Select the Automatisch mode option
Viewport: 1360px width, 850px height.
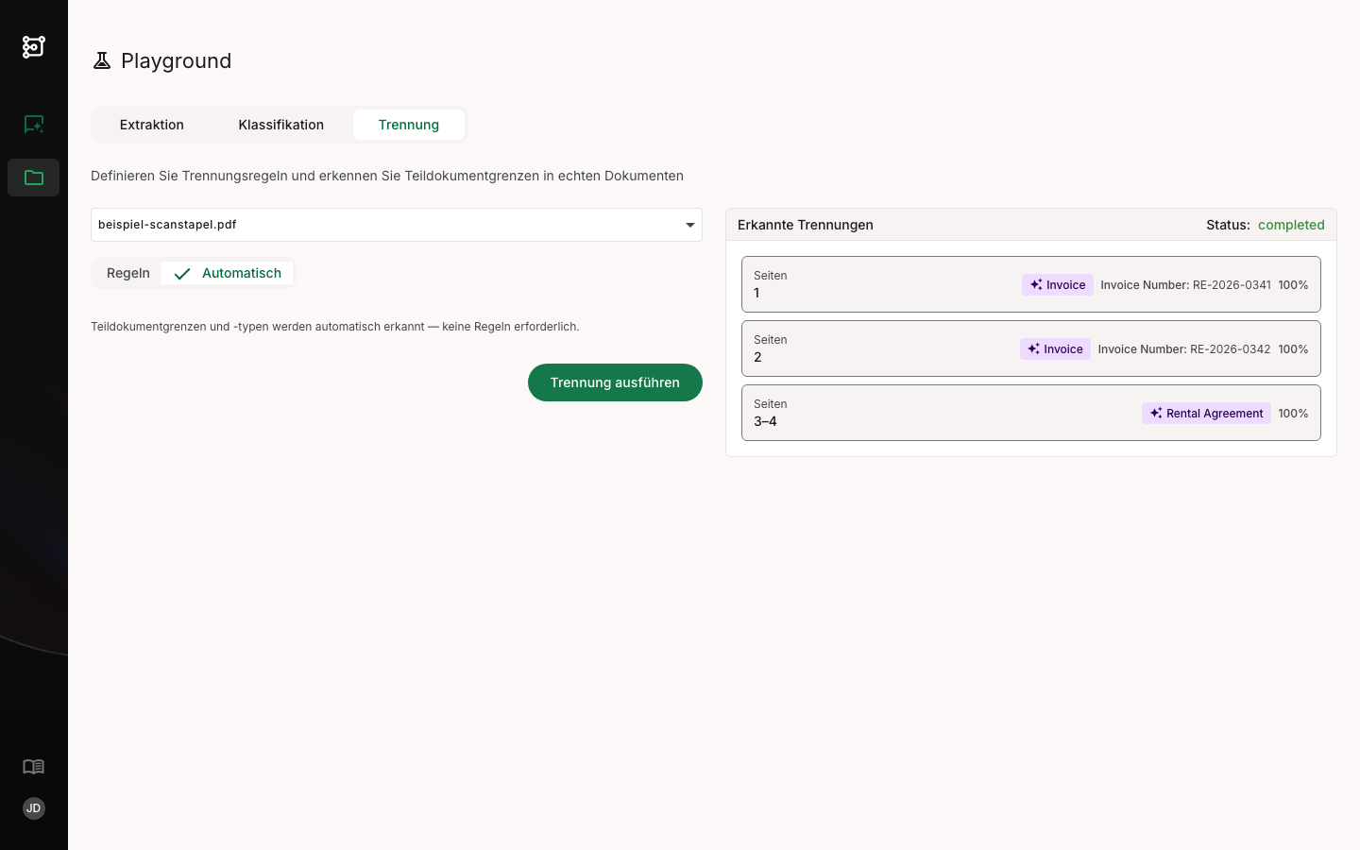click(228, 273)
